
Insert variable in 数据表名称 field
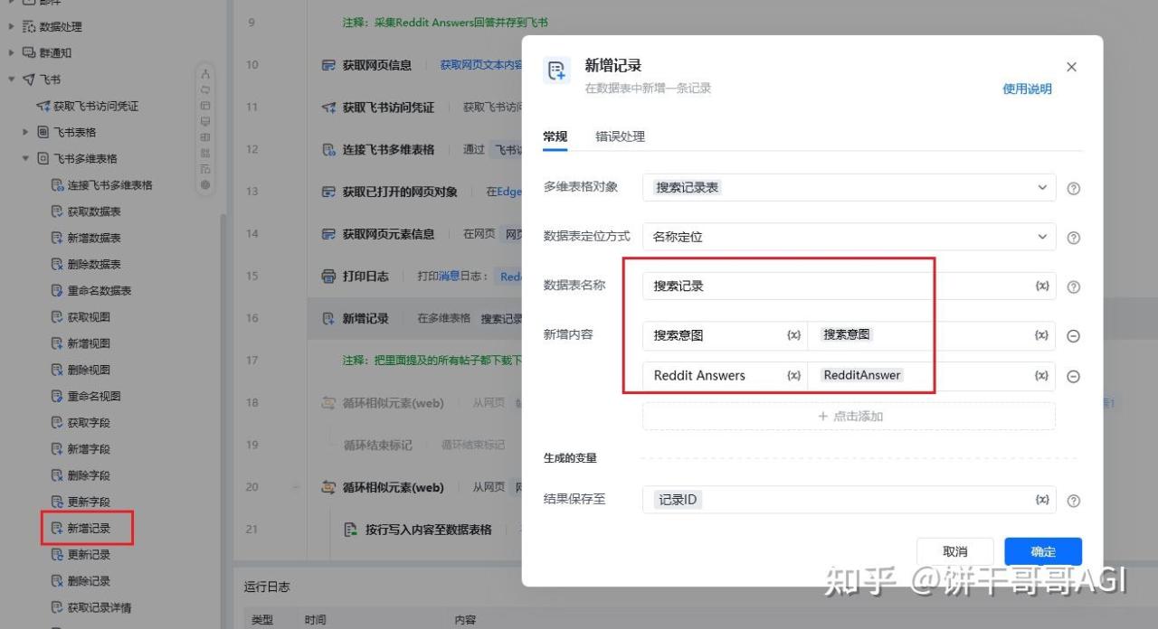coord(1042,286)
